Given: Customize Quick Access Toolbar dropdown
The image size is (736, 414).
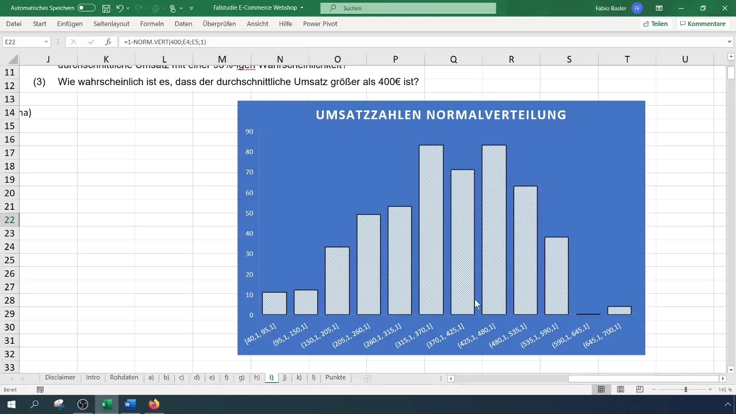Looking at the screenshot, I should (x=191, y=9).
